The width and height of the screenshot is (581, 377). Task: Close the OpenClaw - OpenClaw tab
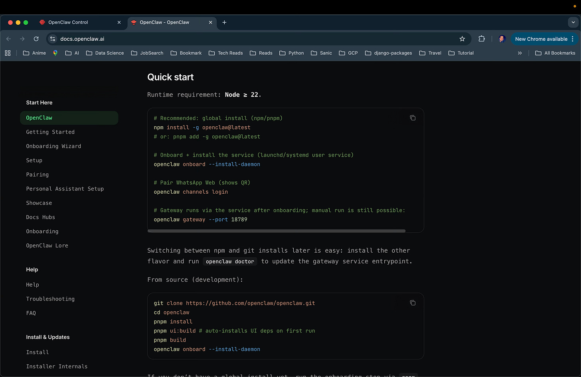[x=210, y=22]
